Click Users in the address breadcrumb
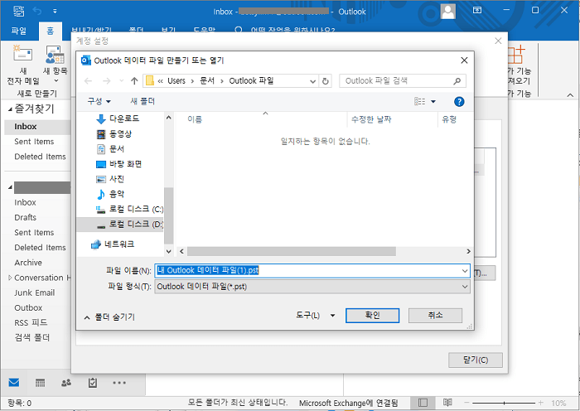This screenshot has height=411, width=580. 176,80
